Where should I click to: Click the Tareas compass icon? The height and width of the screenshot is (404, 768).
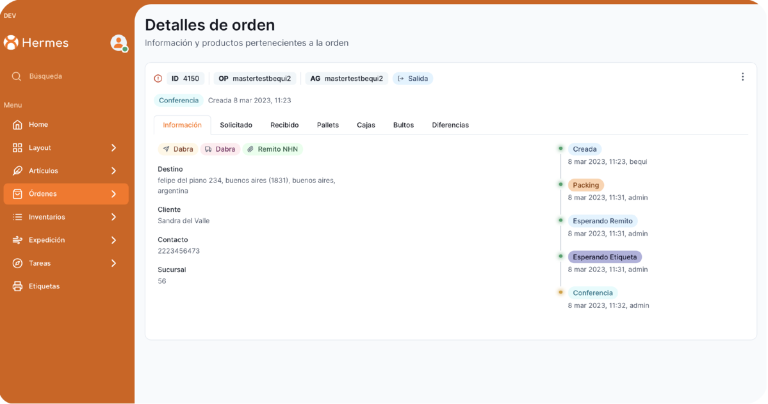click(17, 263)
